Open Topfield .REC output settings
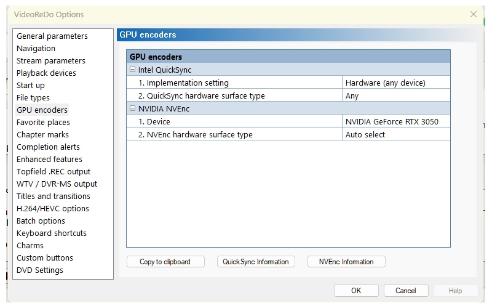 [54, 172]
